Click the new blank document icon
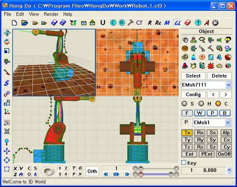 point(15,23)
